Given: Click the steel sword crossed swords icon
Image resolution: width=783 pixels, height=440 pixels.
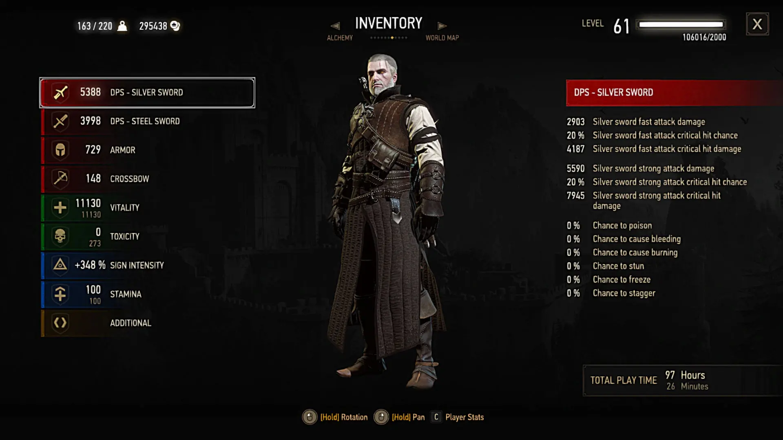Looking at the screenshot, I should tap(60, 121).
